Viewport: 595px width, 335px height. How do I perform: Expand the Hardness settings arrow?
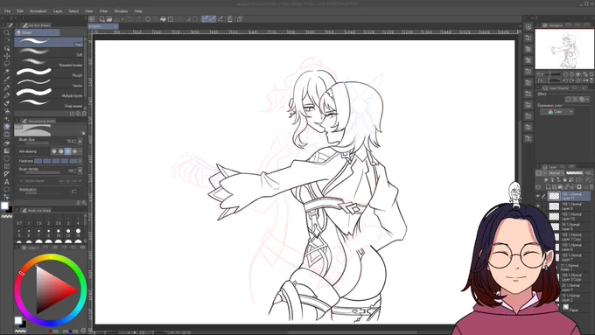tap(80, 161)
